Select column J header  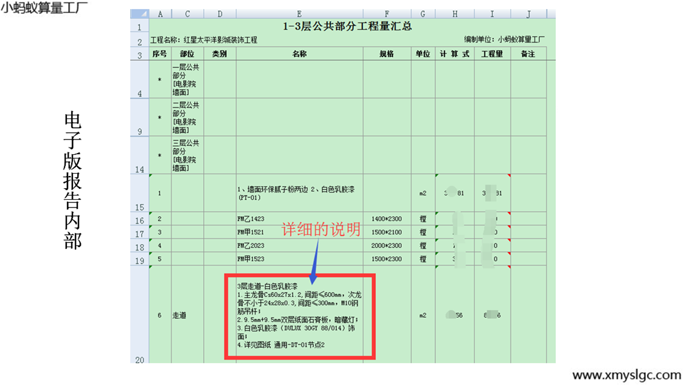(x=528, y=14)
